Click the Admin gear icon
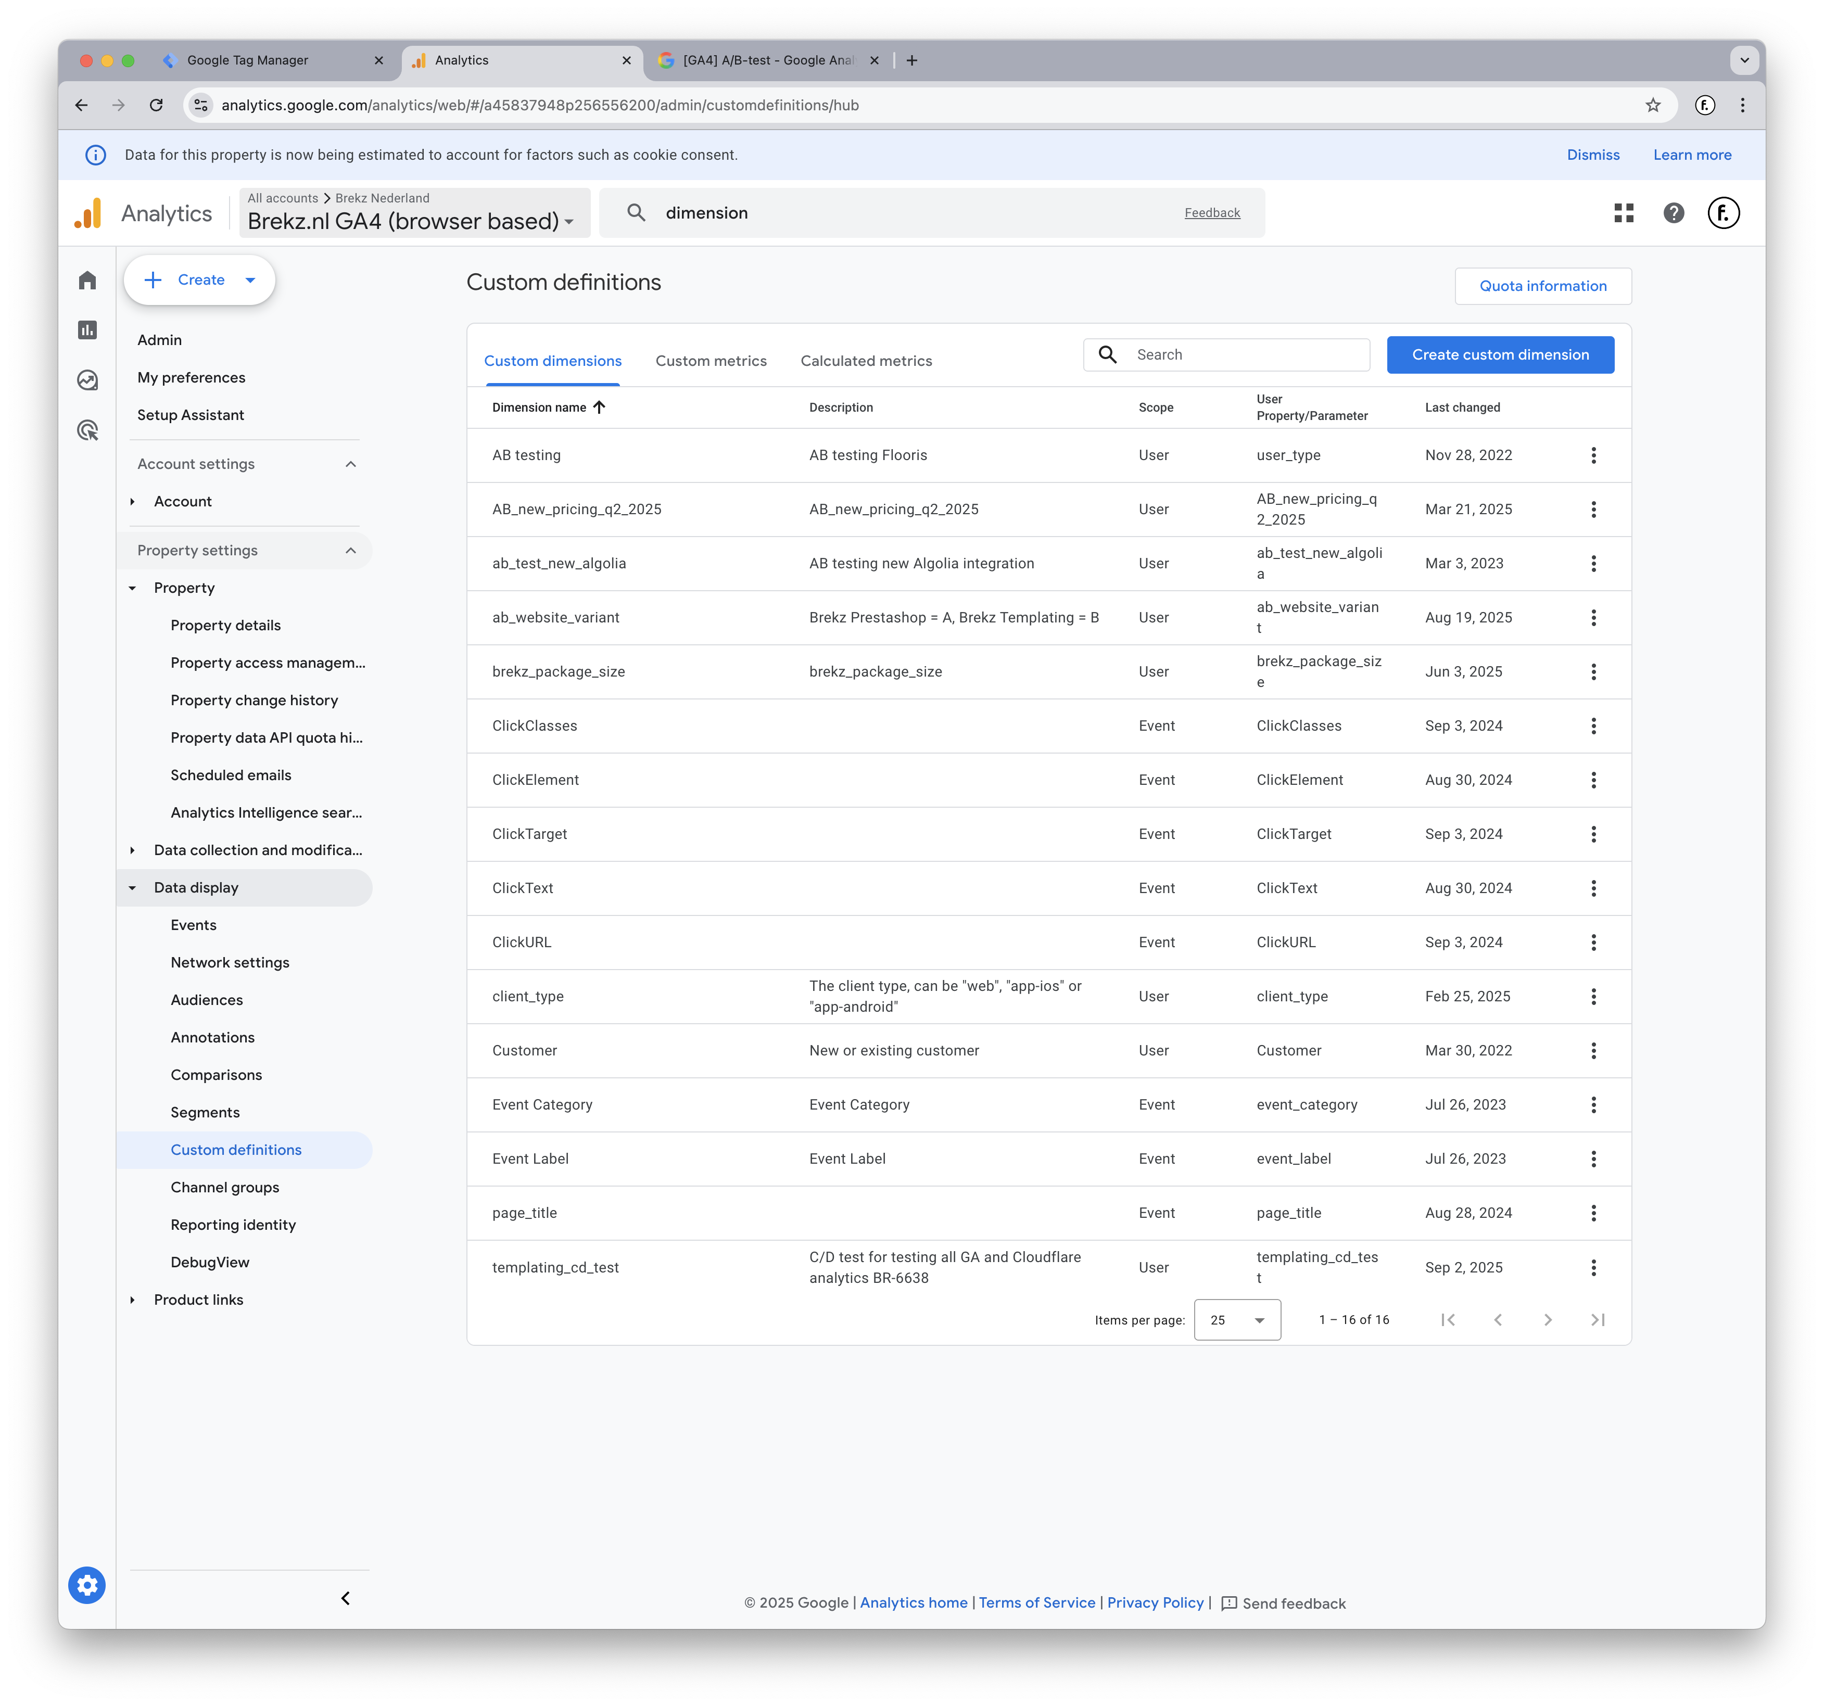This screenshot has height=1706, width=1824. 87,1585
